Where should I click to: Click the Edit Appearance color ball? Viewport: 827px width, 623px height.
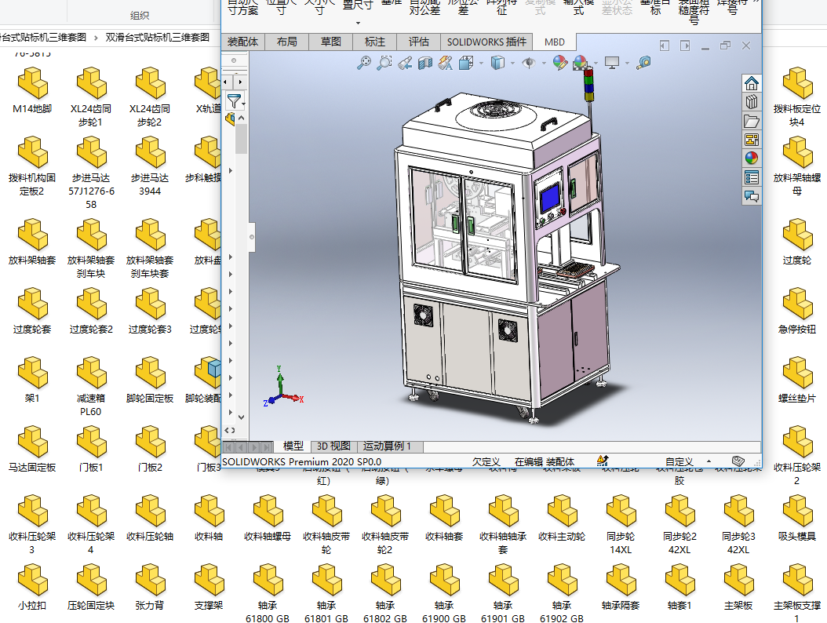560,63
